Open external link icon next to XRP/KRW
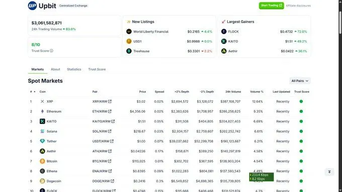Screen dimensions: 342x192 [110, 101]
